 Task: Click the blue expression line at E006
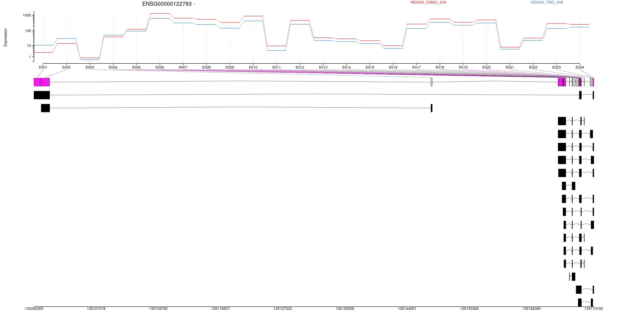pyautogui.click(x=160, y=18)
